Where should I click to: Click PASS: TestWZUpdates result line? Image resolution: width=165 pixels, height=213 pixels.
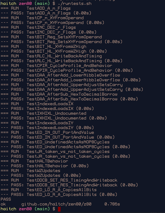(41, 175)
